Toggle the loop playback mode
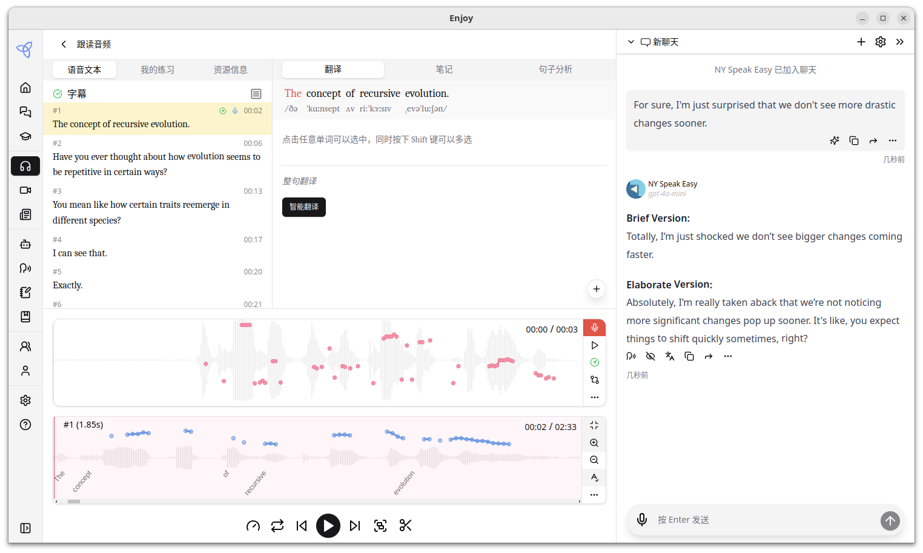Image resolution: width=923 pixels, height=553 pixels. (x=277, y=526)
